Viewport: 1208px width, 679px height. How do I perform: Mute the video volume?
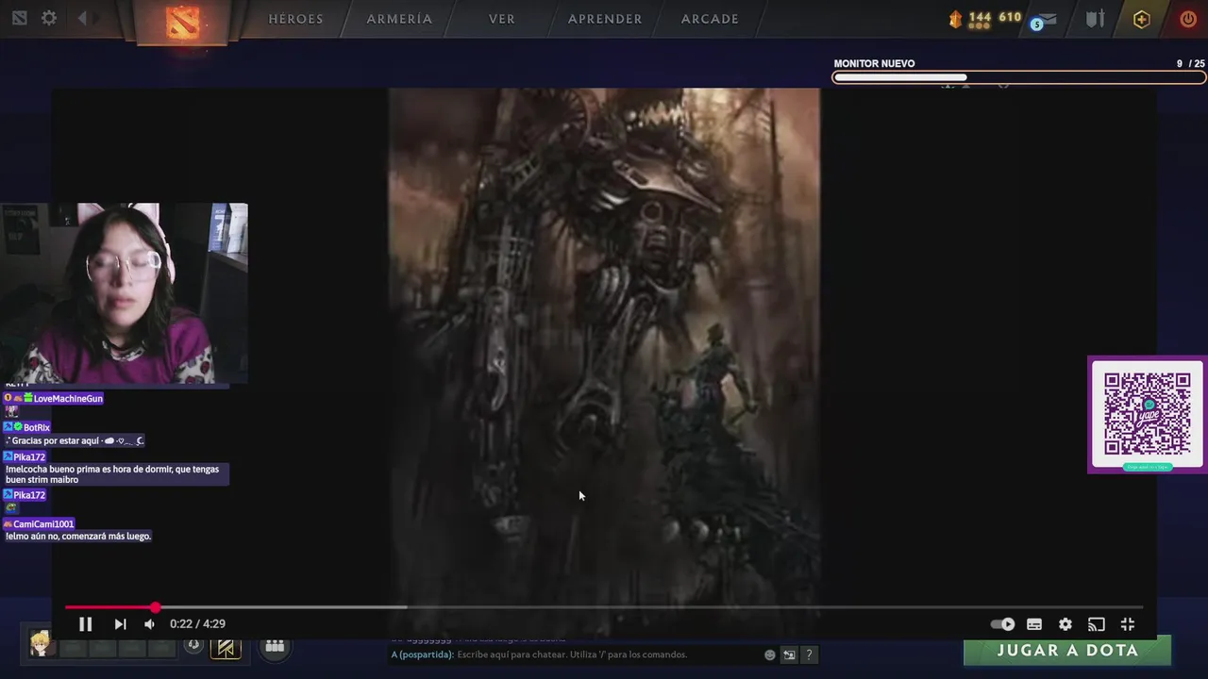click(x=149, y=623)
